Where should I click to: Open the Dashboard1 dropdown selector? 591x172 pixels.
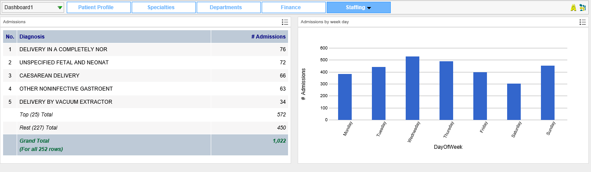tap(33, 7)
